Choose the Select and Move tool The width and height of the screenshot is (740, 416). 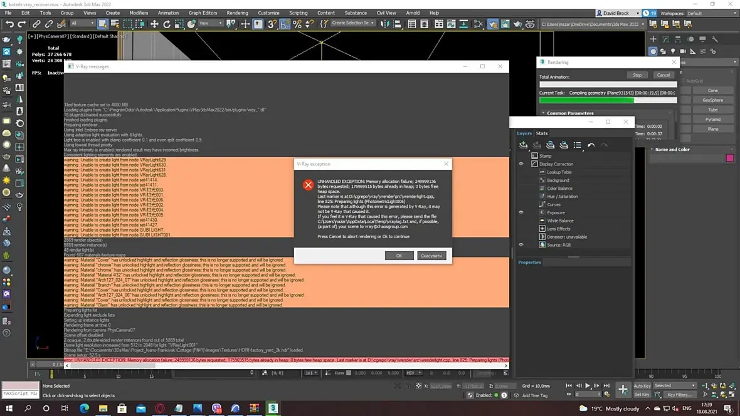pyautogui.click(x=154, y=24)
